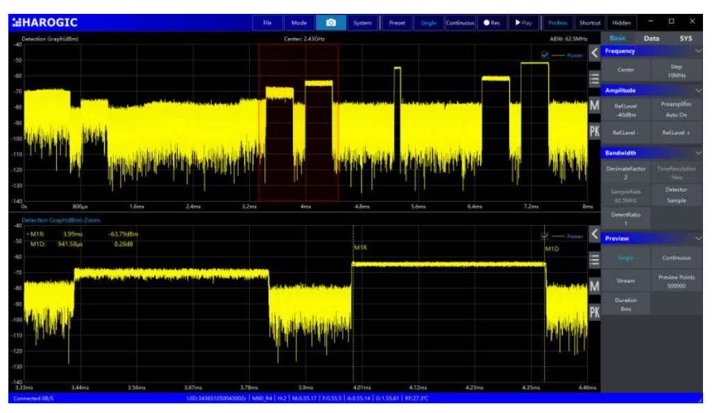Click the RF:27.3°C temperature status
The image size is (712, 413).
point(416,398)
